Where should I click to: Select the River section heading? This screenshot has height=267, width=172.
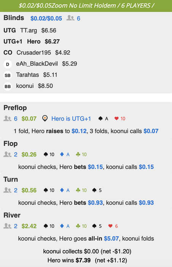(x=12, y=215)
